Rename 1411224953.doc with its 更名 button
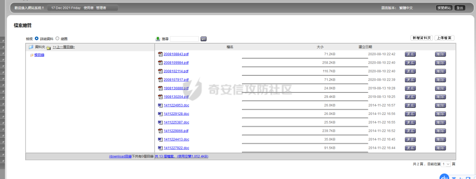The width and height of the screenshot is (476, 179). pos(410,105)
